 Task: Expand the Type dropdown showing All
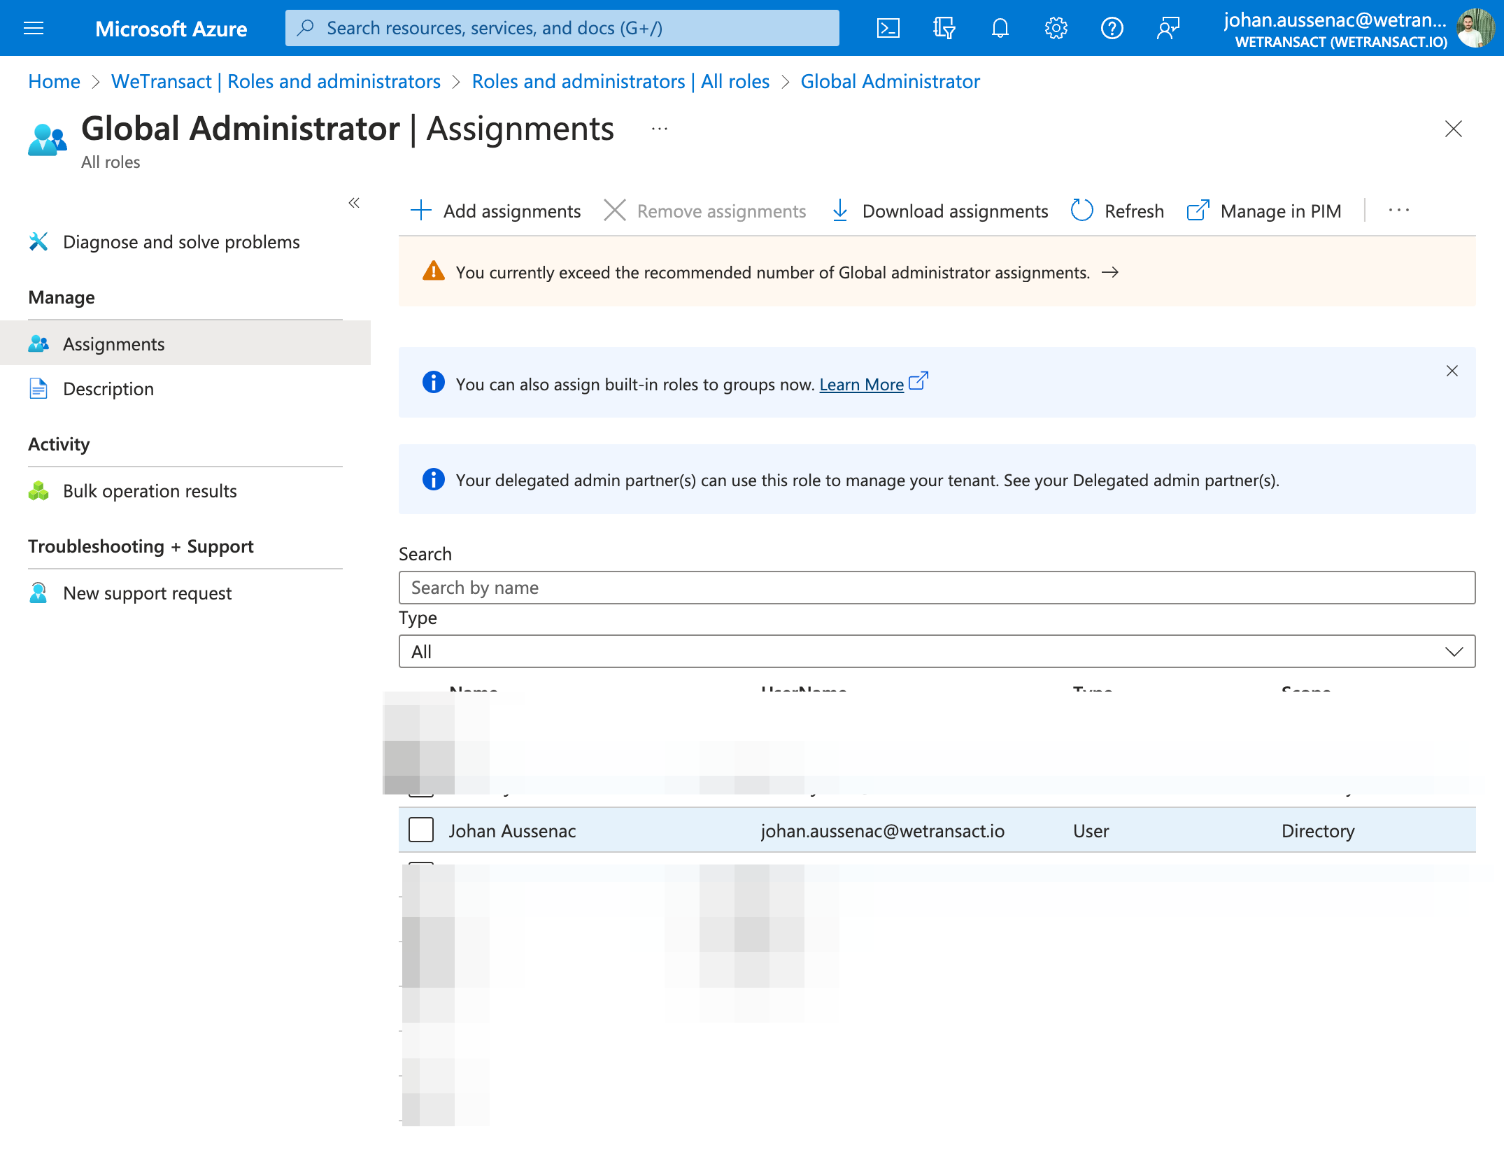pyautogui.click(x=937, y=651)
